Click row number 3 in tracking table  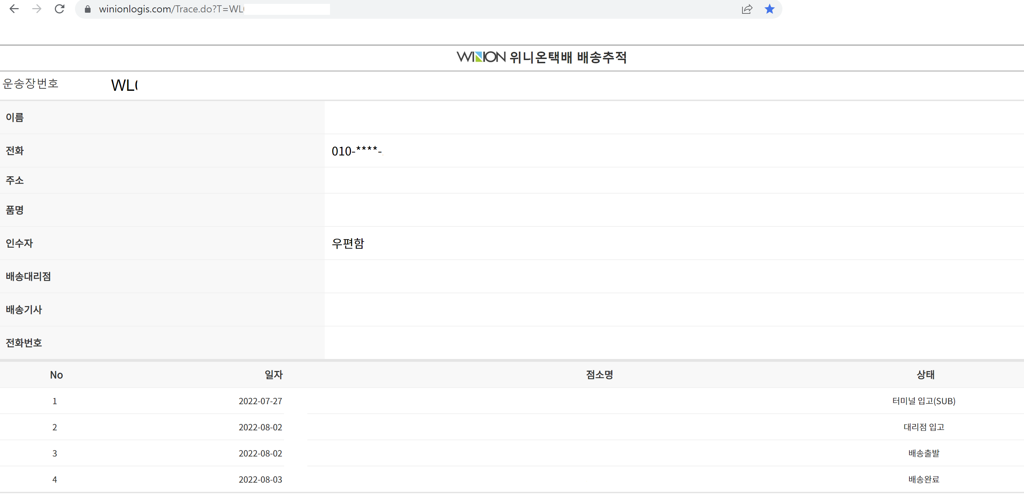[55, 453]
